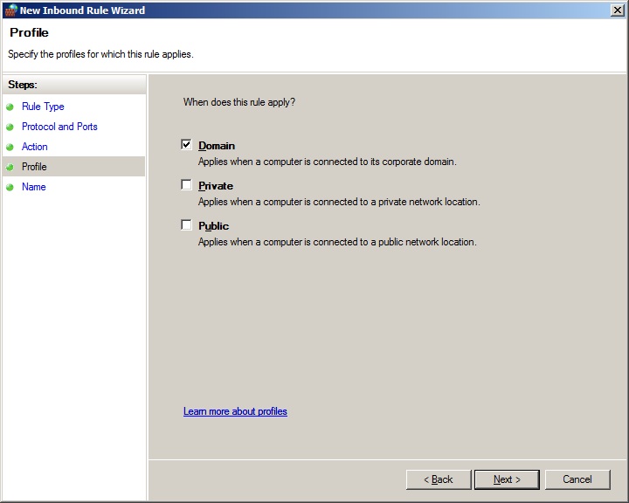Cancel the wizard

[x=577, y=479]
